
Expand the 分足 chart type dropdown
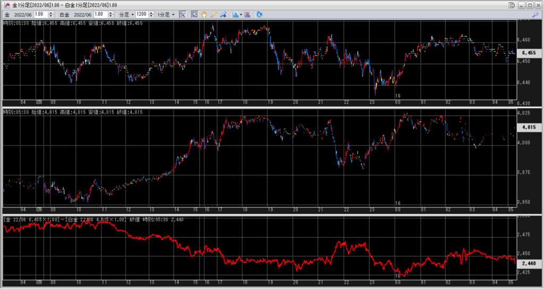pos(125,14)
